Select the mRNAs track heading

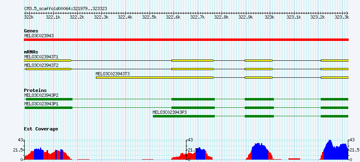[x=31, y=52]
